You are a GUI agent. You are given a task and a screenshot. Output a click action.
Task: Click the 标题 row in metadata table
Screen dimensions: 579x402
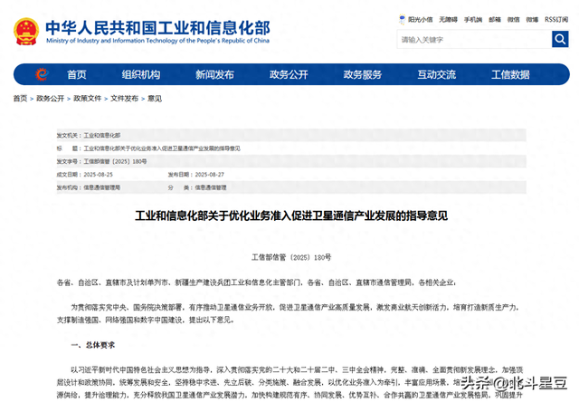[291, 148]
